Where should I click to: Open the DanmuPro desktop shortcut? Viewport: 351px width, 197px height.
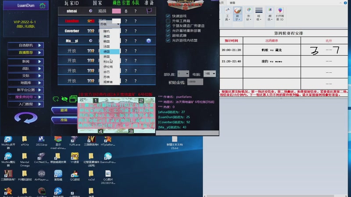click(107, 158)
